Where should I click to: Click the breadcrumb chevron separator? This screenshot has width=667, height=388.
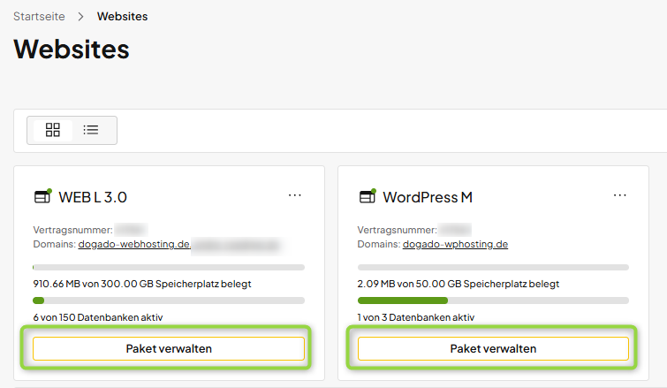pos(80,17)
